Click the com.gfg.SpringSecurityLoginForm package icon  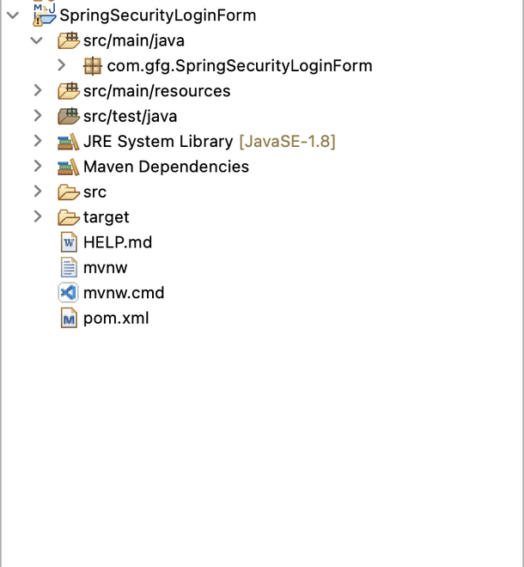pyautogui.click(x=92, y=65)
